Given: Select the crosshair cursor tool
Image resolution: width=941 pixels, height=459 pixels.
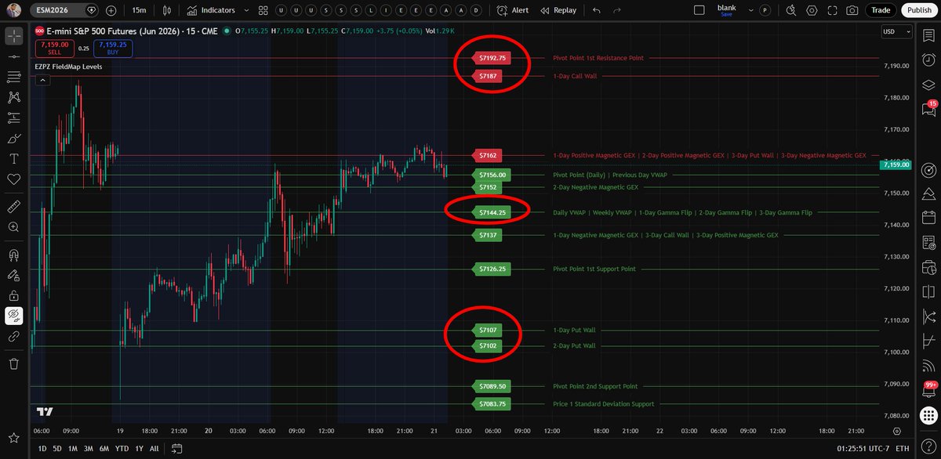Looking at the screenshot, I should point(13,36).
